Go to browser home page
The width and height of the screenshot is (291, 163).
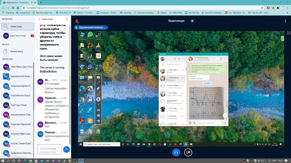tap(18, 8)
